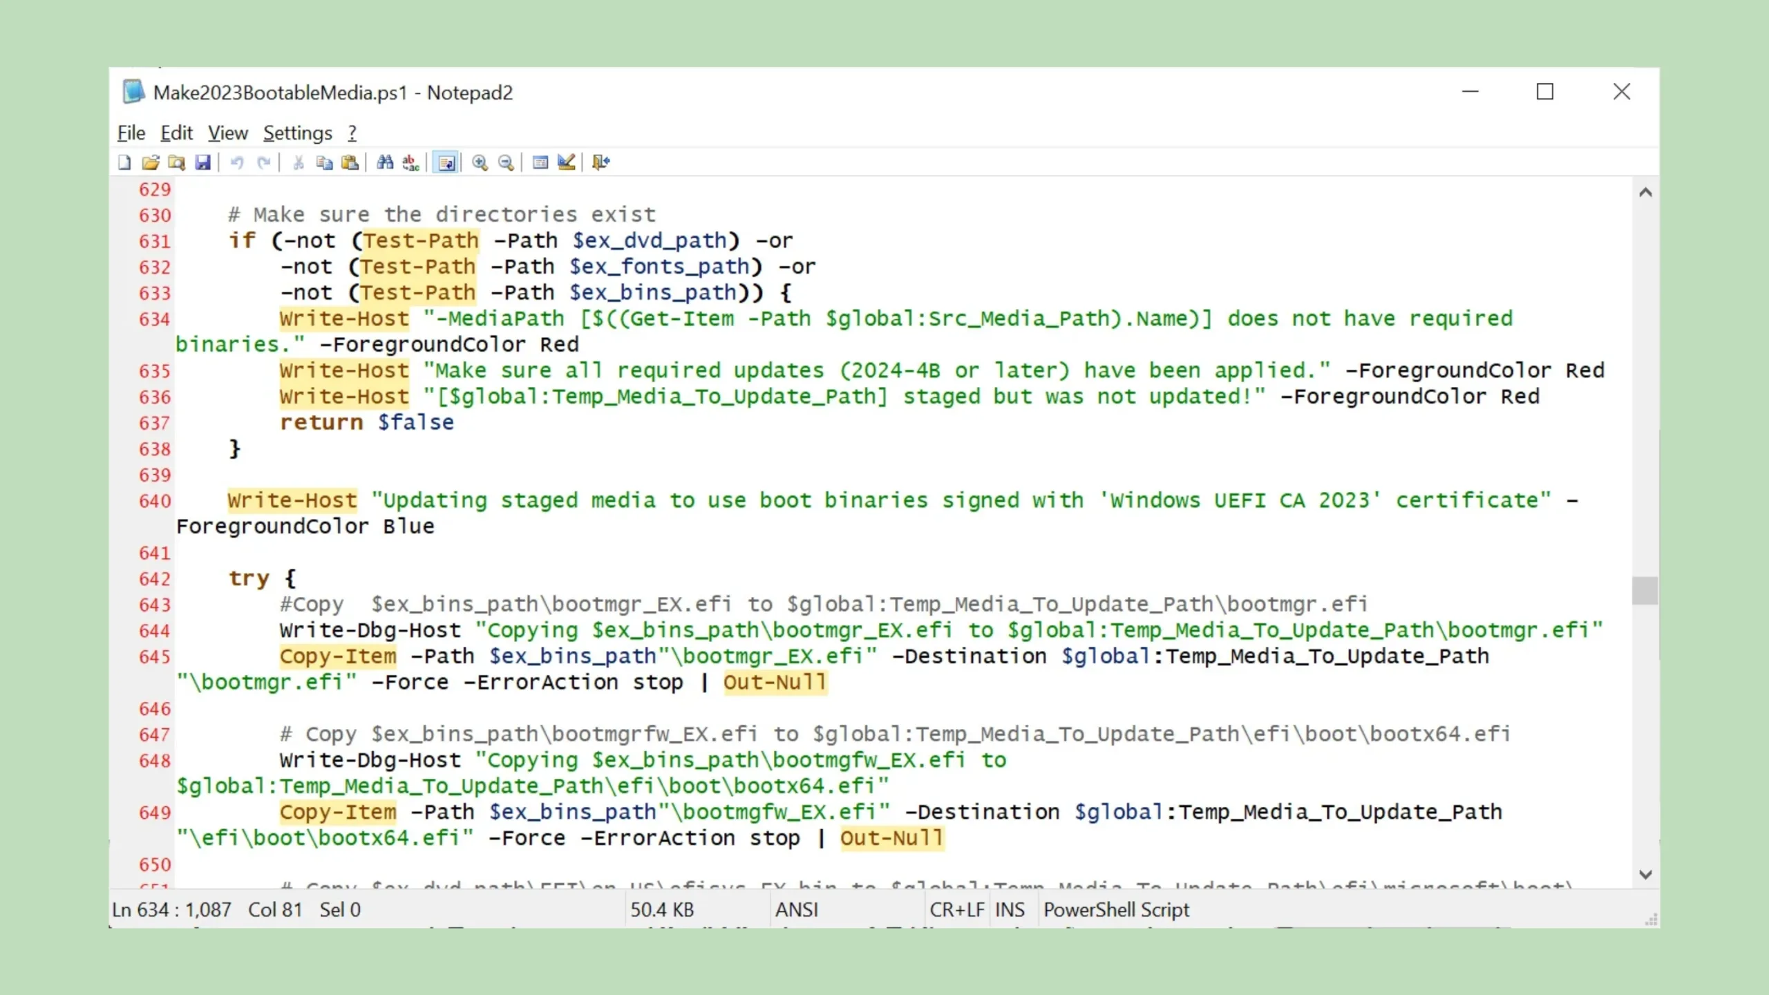Open Replace with ab-ac icon
The height and width of the screenshot is (995, 1769).
(x=411, y=162)
